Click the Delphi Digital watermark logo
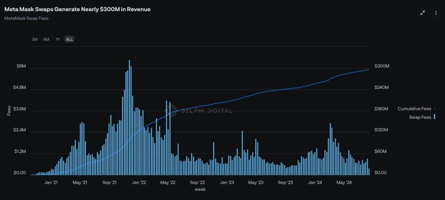This screenshot has height=200, width=445. [171, 110]
